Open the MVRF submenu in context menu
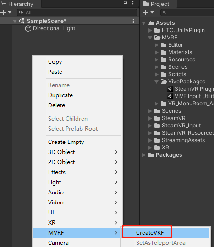 (x=77, y=233)
